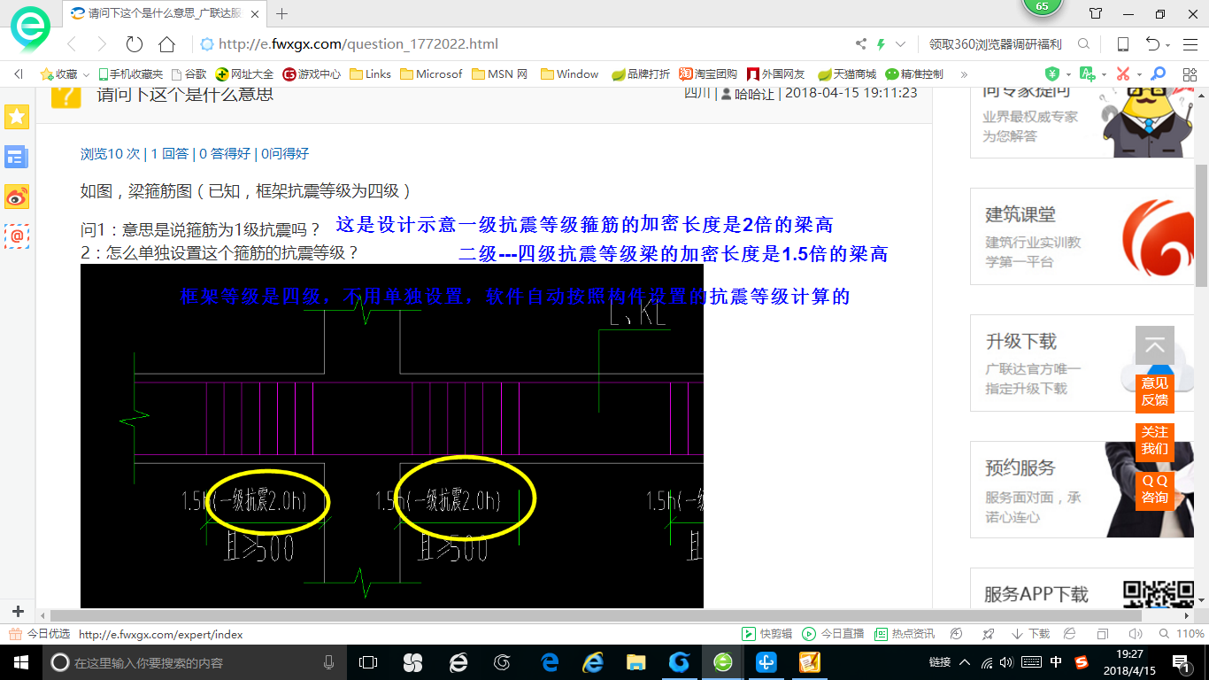The height and width of the screenshot is (680, 1209).
Task: Open sidebar yellow star favorites
Action: coord(17,116)
